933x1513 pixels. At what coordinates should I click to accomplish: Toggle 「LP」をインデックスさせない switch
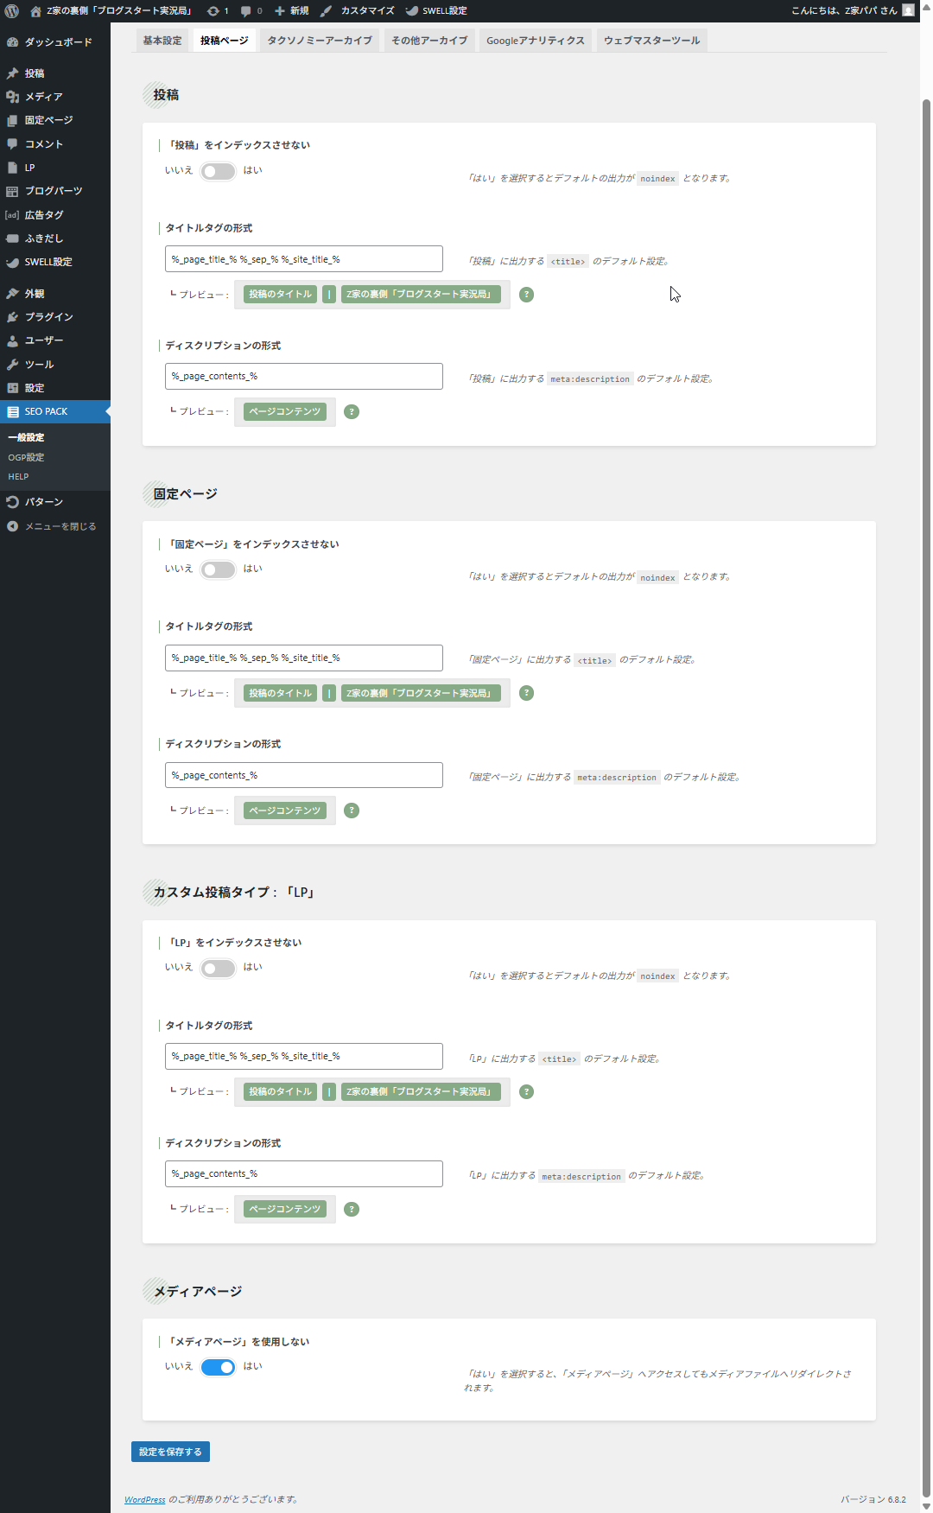[218, 969]
